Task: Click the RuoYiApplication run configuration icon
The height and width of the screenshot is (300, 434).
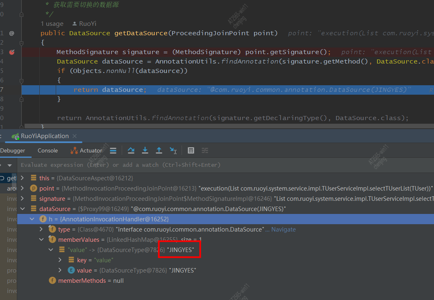Action: click(x=15, y=136)
